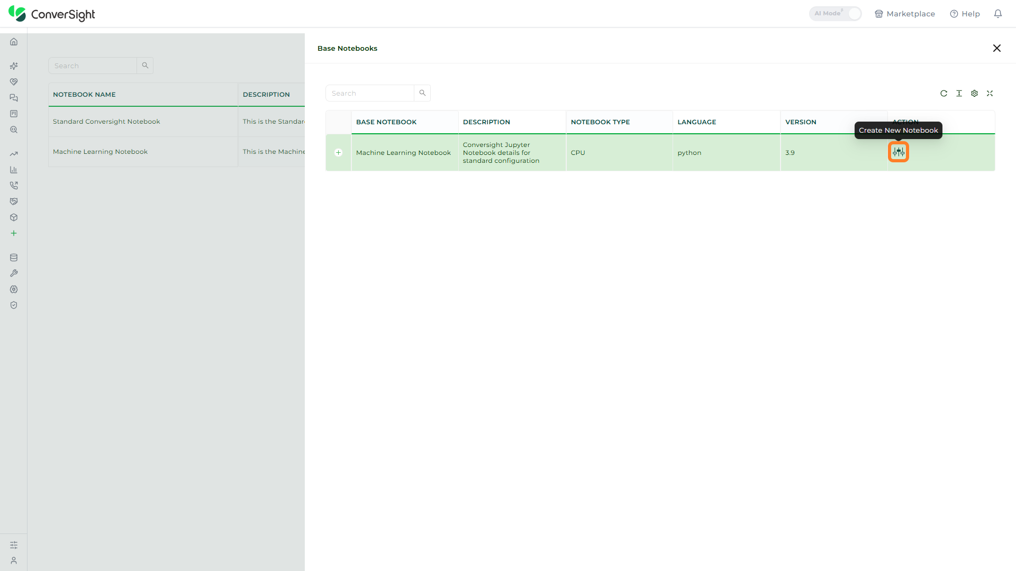Click the Base Notebooks search field
This screenshot has height=571, width=1016.
370,93
